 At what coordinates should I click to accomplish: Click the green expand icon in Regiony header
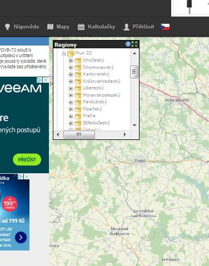(135, 44)
